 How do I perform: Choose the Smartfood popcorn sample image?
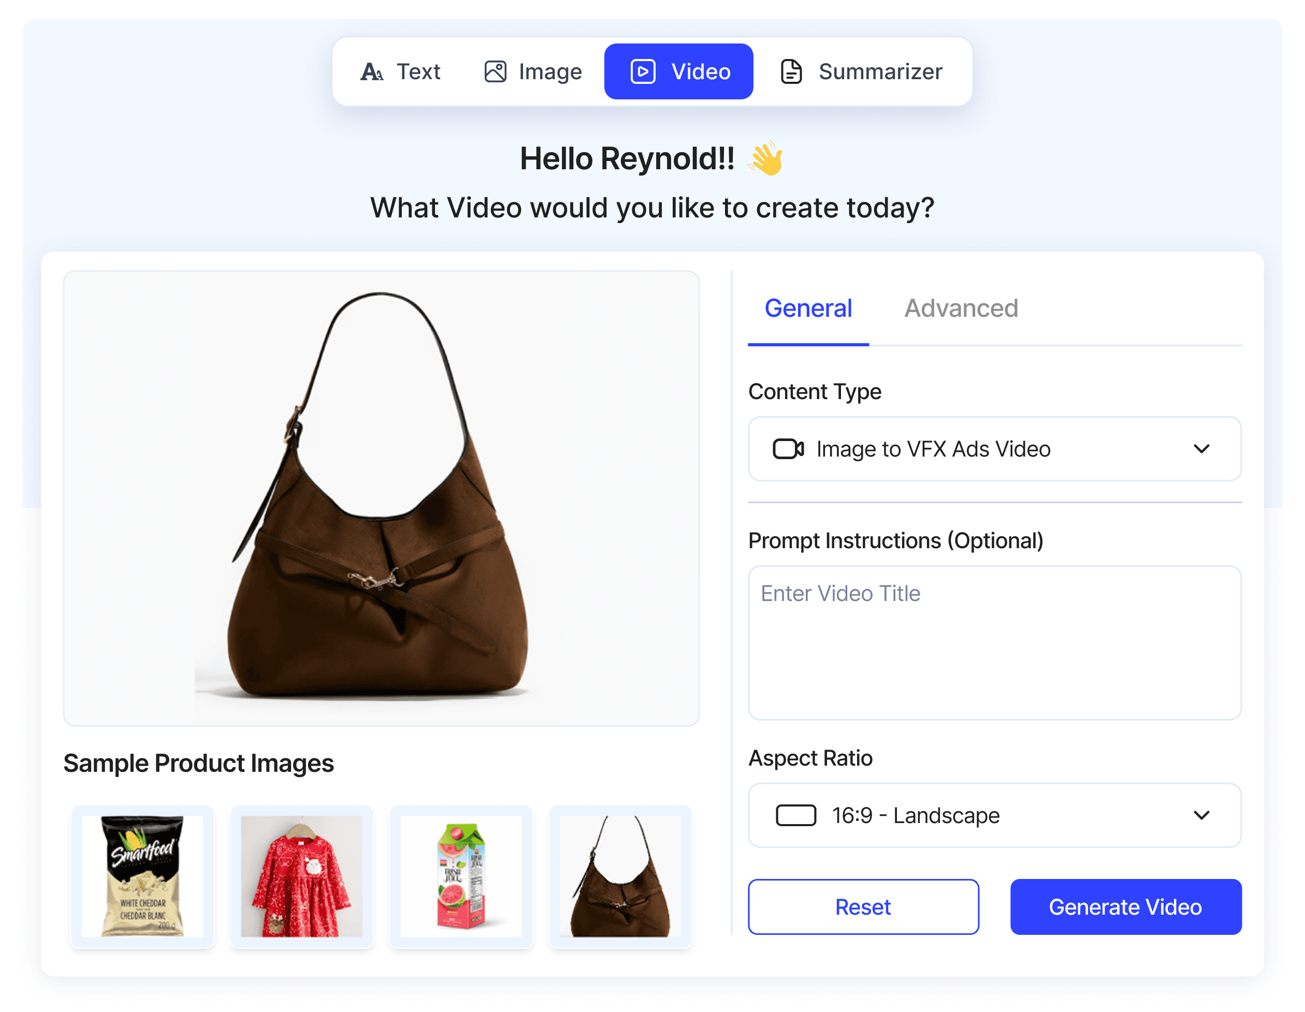click(x=142, y=876)
